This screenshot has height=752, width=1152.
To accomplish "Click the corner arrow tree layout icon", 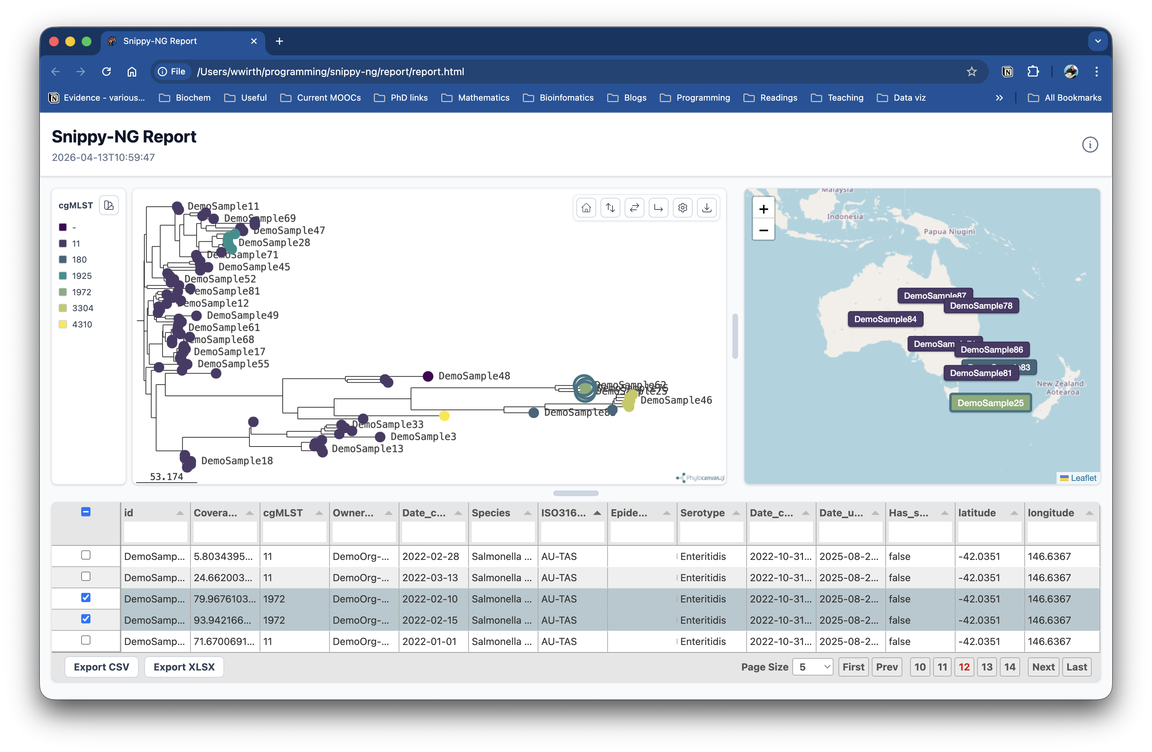I will click(x=658, y=208).
